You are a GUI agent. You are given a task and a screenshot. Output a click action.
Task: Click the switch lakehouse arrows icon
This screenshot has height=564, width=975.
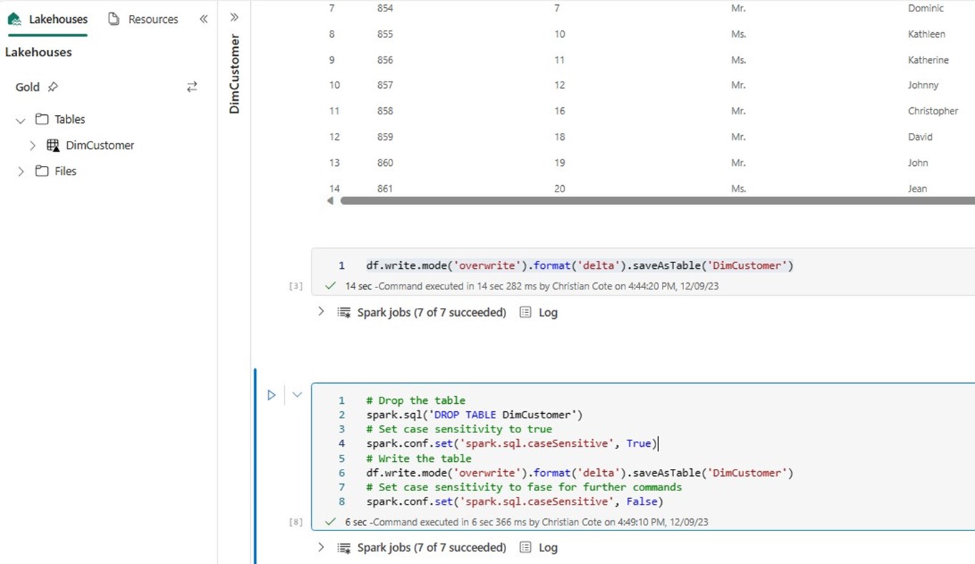(192, 87)
